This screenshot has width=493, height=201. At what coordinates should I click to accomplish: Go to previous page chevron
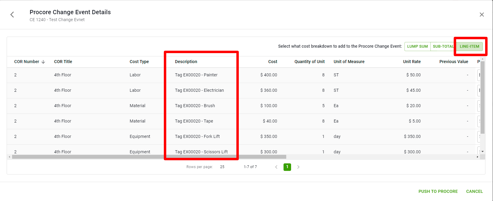[x=276, y=167]
